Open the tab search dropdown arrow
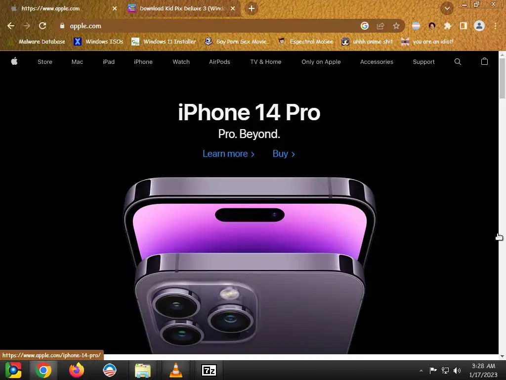Viewport: 506px width, 380px height. point(447,8)
